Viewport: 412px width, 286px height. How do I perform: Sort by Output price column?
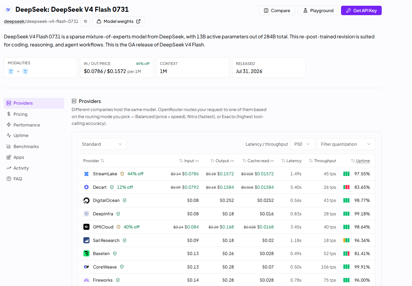(222, 161)
